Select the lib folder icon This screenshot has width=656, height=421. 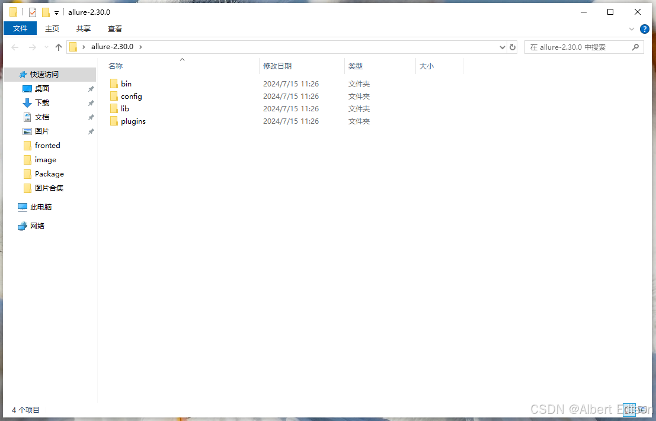[114, 109]
